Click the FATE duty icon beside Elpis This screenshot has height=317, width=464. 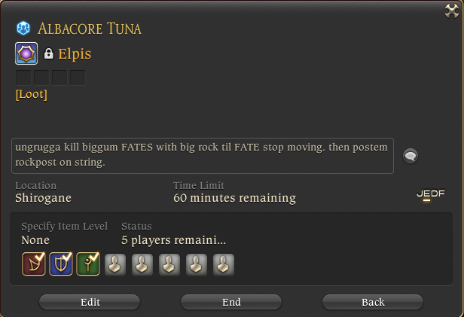click(x=26, y=53)
